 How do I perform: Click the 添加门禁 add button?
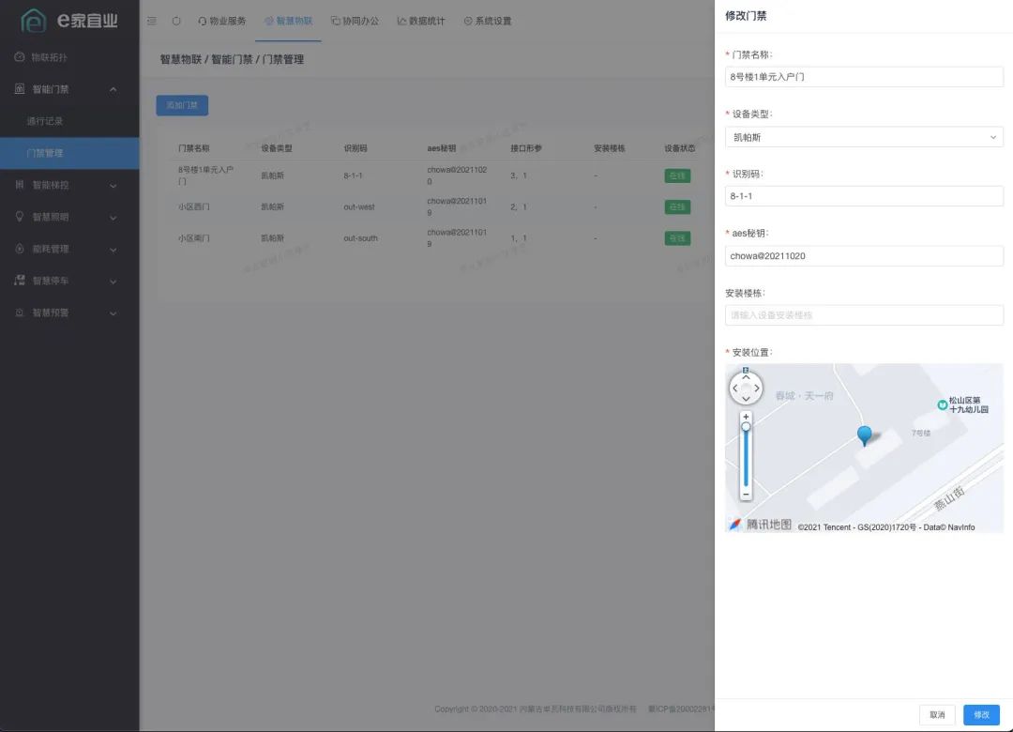click(x=182, y=105)
